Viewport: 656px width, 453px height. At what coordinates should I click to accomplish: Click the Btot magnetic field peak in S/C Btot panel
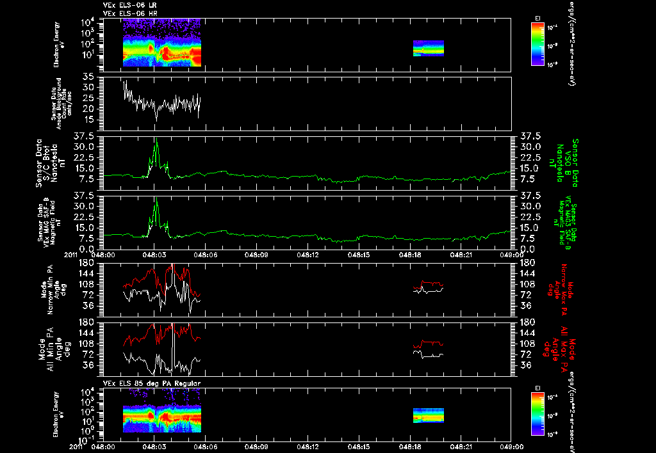pyautogui.click(x=156, y=152)
